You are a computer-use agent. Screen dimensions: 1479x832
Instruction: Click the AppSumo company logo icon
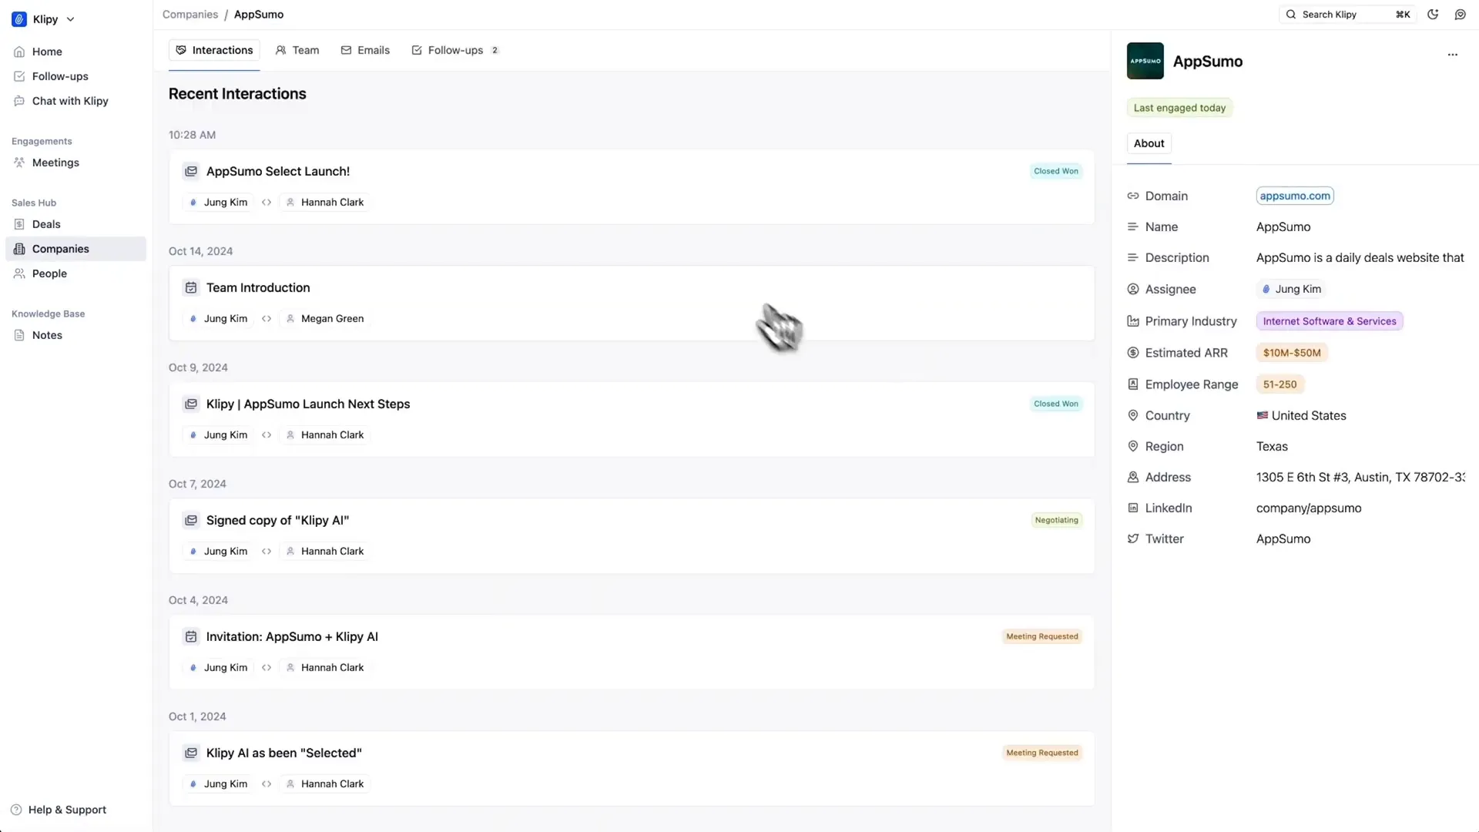pyautogui.click(x=1144, y=61)
